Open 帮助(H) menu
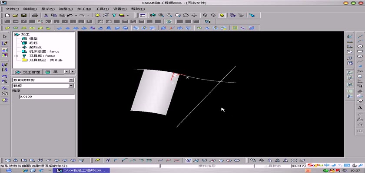Screen dimensions: 365x173 138,9
